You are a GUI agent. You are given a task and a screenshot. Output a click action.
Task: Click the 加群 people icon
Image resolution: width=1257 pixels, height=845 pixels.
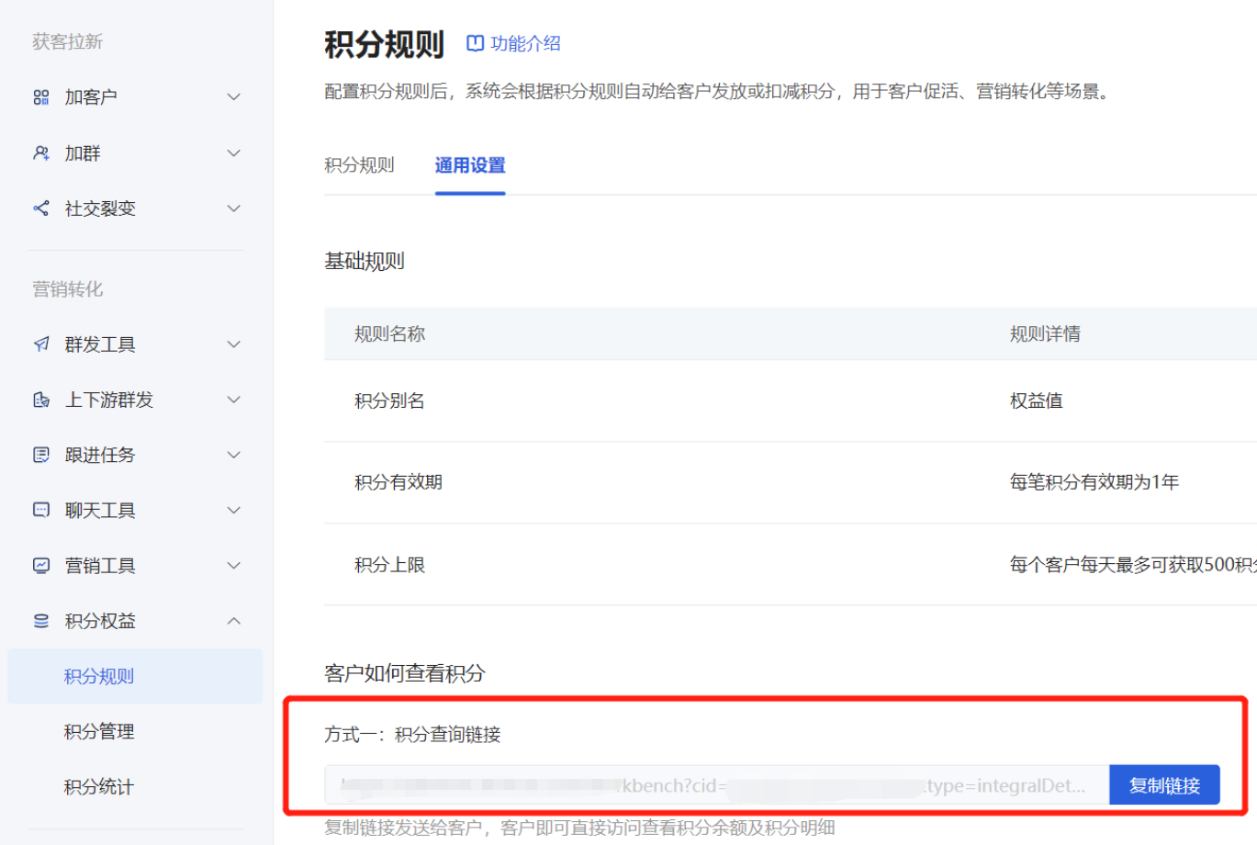41,153
